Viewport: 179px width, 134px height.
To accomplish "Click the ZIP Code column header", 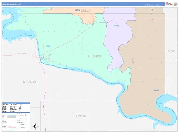I will point(5,105).
